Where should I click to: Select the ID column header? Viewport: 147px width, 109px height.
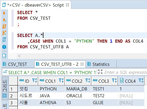point(28,81)
